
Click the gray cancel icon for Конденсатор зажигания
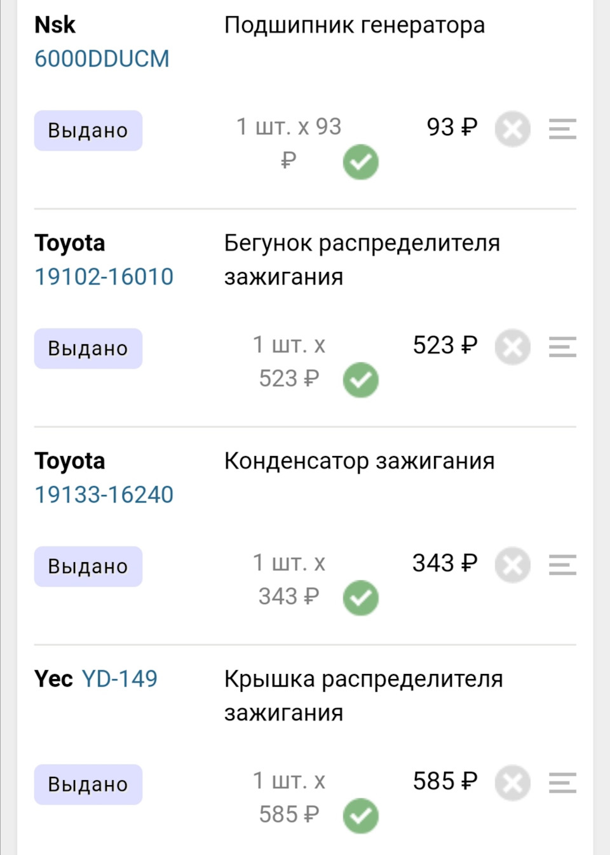click(x=513, y=565)
